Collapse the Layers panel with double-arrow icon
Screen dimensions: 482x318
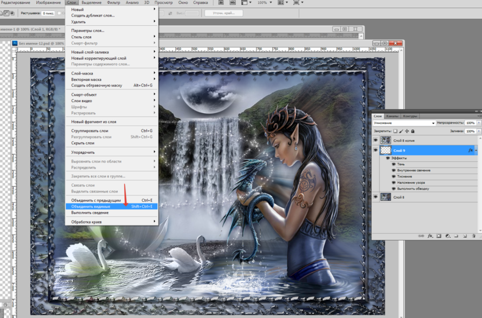tap(477, 111)
